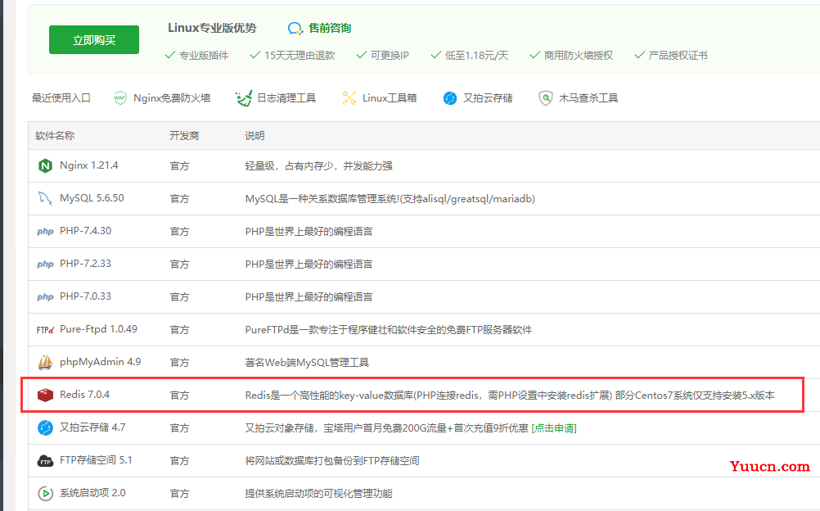Select the 又拍云存储 4.7 software name

[x=92, y=427]
